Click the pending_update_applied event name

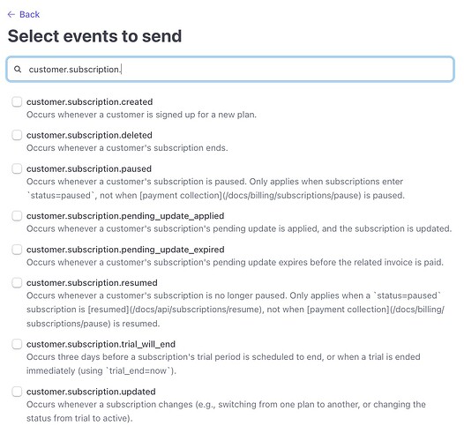(125, 216)
